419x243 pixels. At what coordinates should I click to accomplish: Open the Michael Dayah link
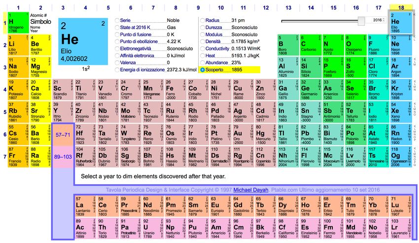tap(250, 190)
